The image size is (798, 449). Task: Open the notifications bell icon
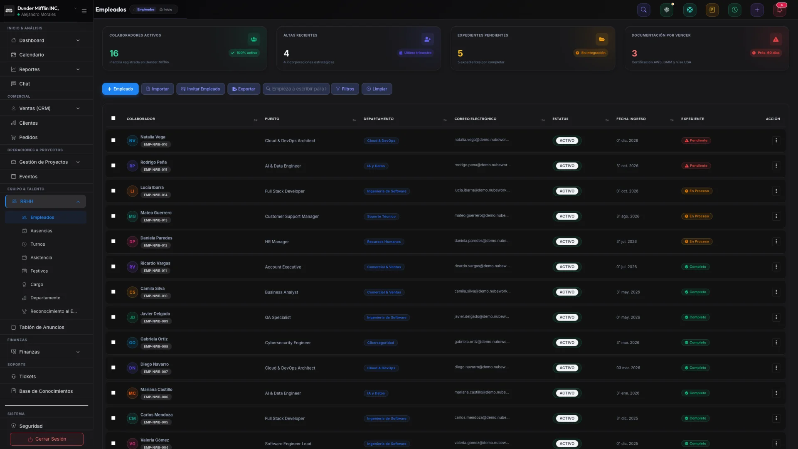[779, 10]
